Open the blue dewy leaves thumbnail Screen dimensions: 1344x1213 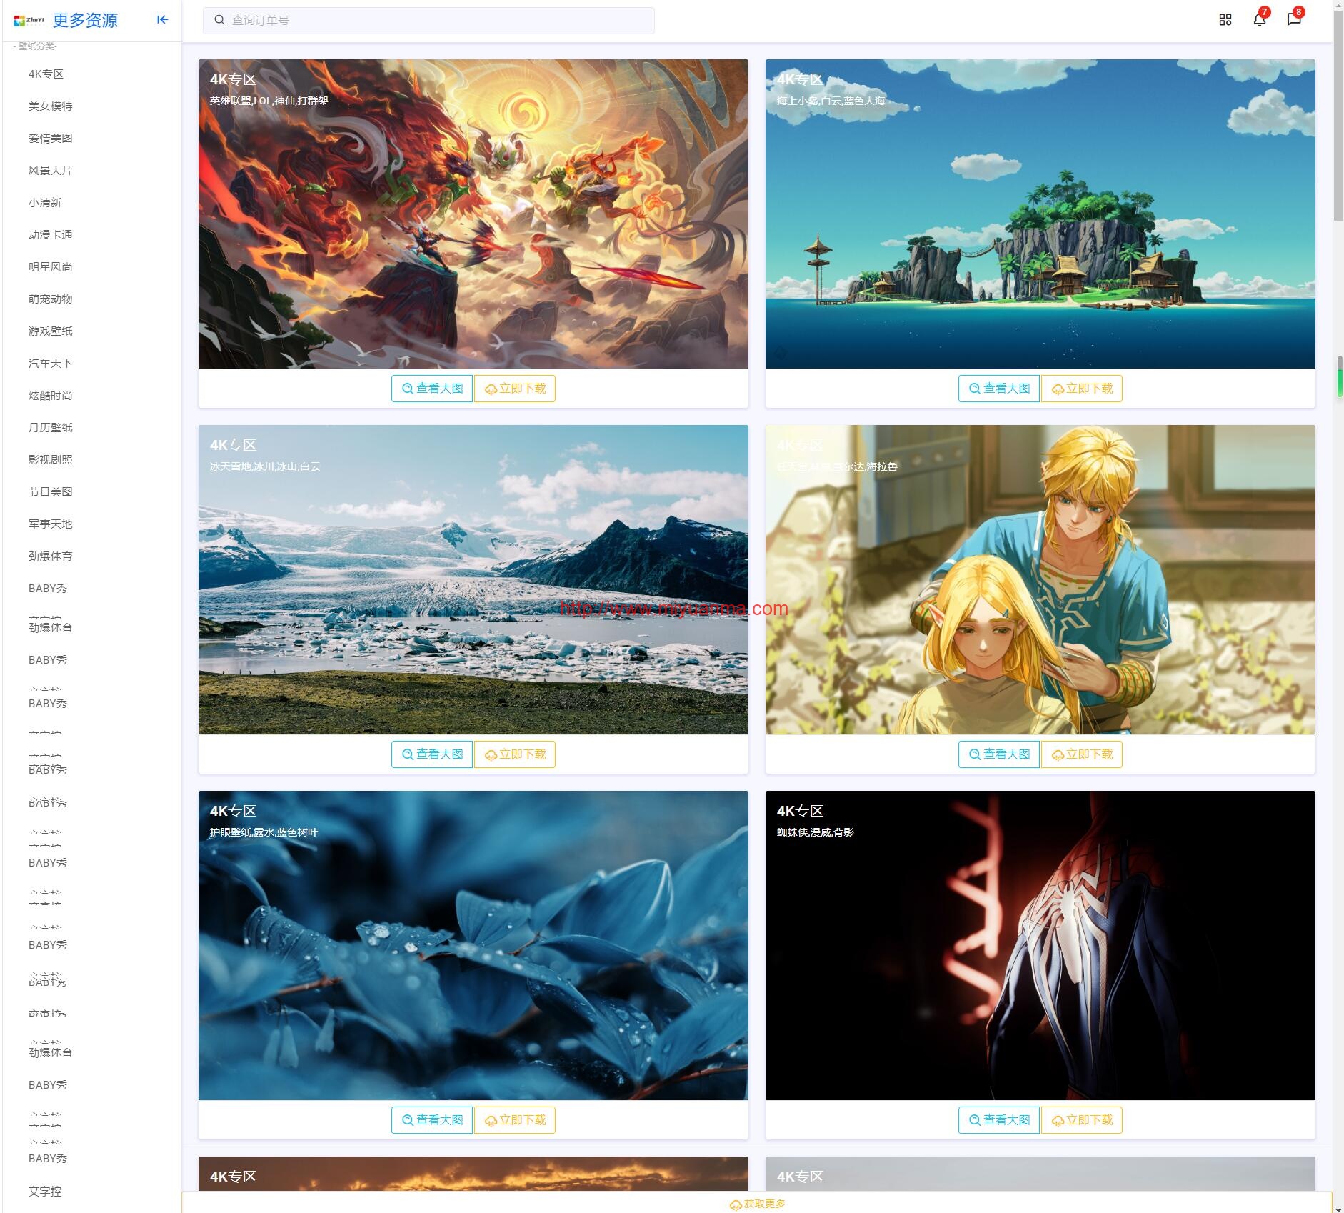(473, 946)
